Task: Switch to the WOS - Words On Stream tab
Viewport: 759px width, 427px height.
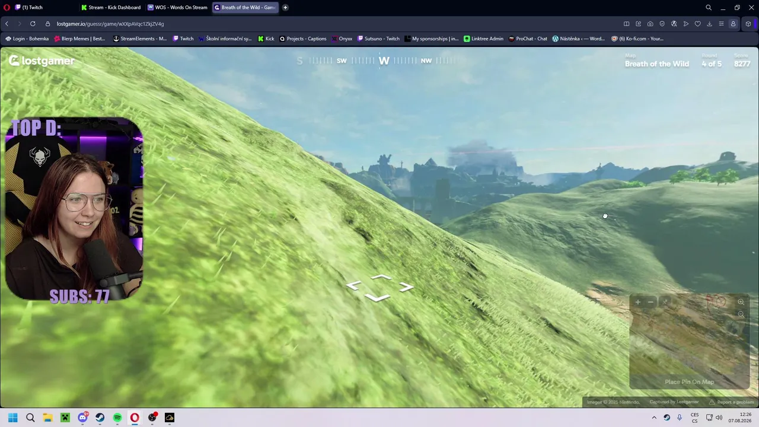Action: (x=178, y=8)
